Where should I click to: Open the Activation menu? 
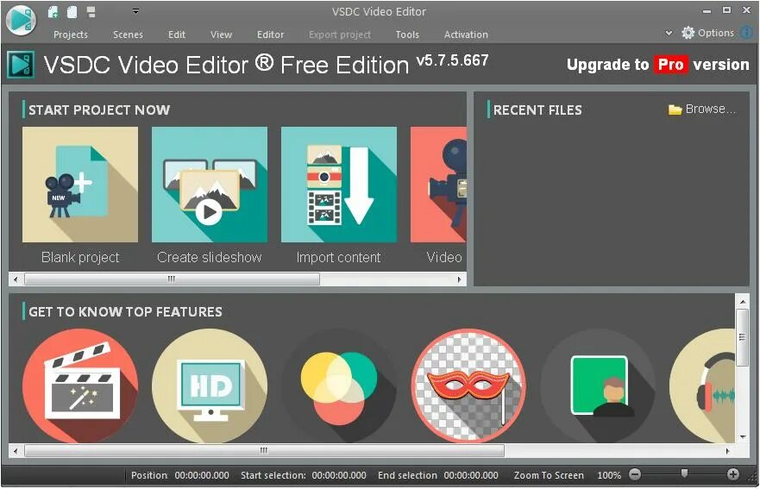point(466,34)
